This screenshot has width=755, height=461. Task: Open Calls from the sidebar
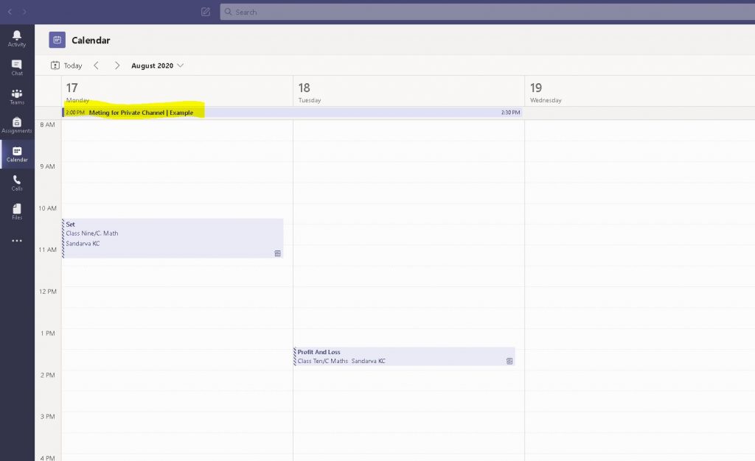[x=17, y=183]
